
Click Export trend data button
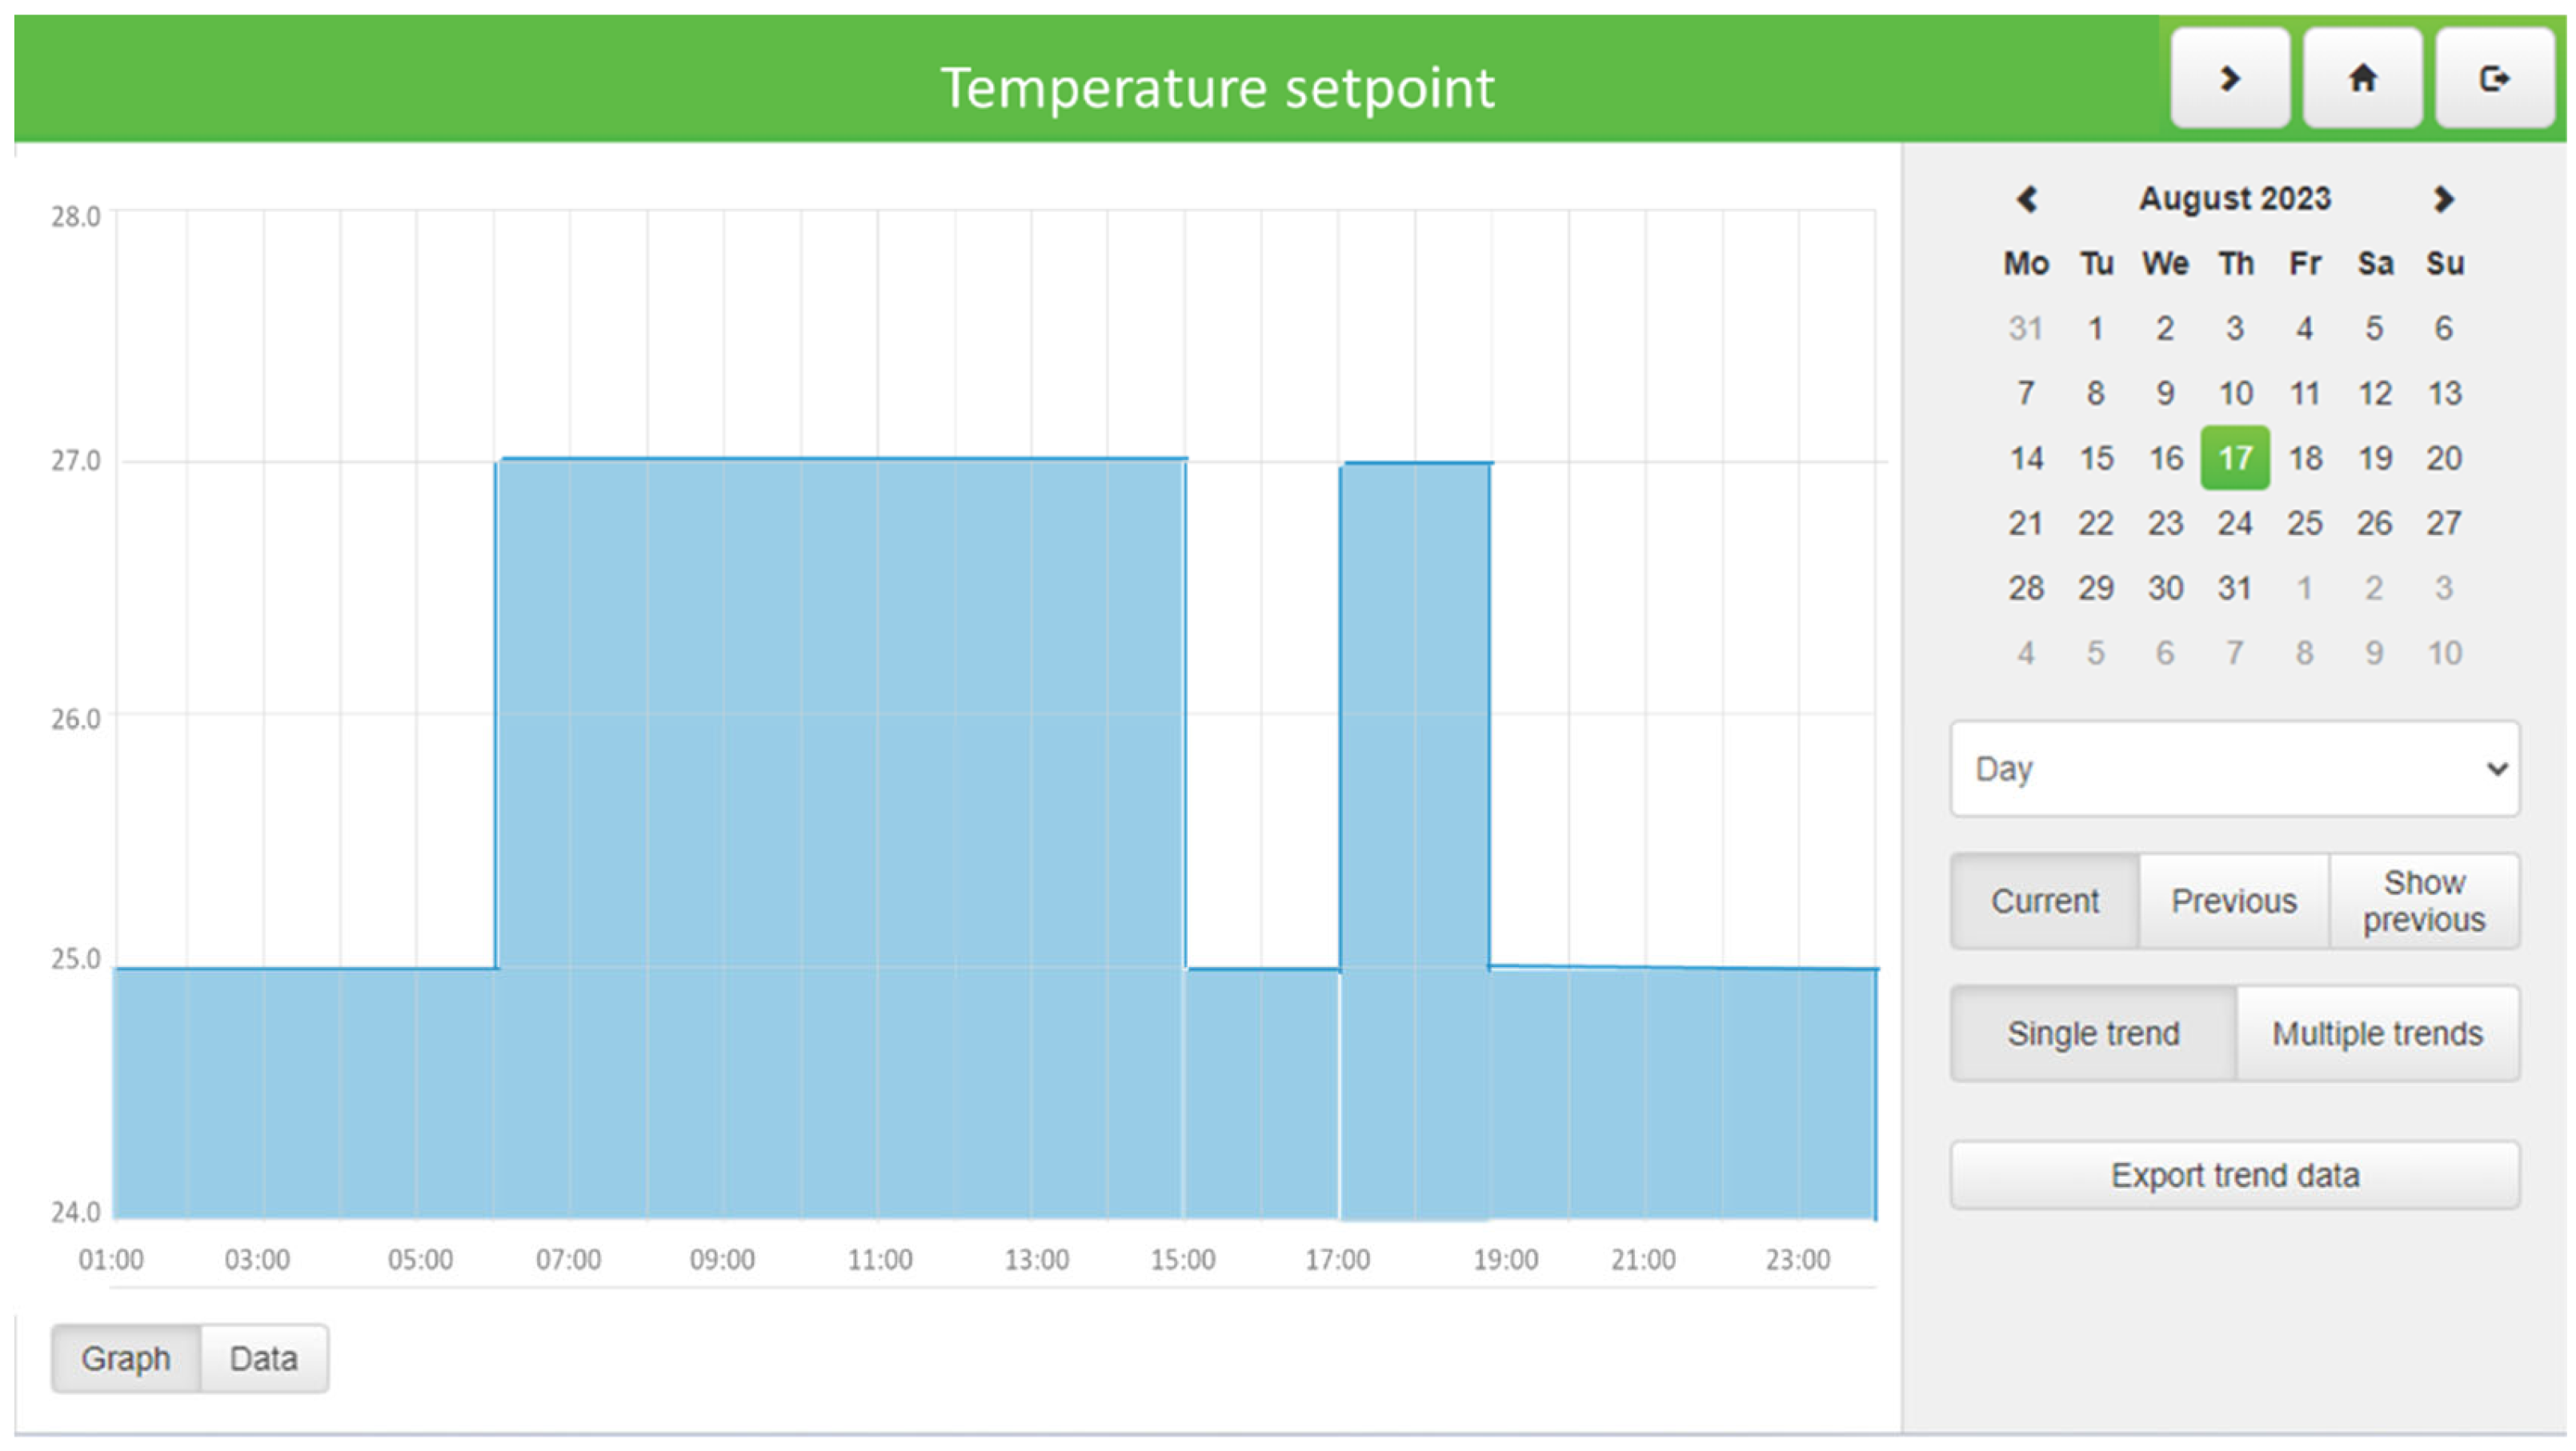pyautogui.click(x=2234, y=1175)
